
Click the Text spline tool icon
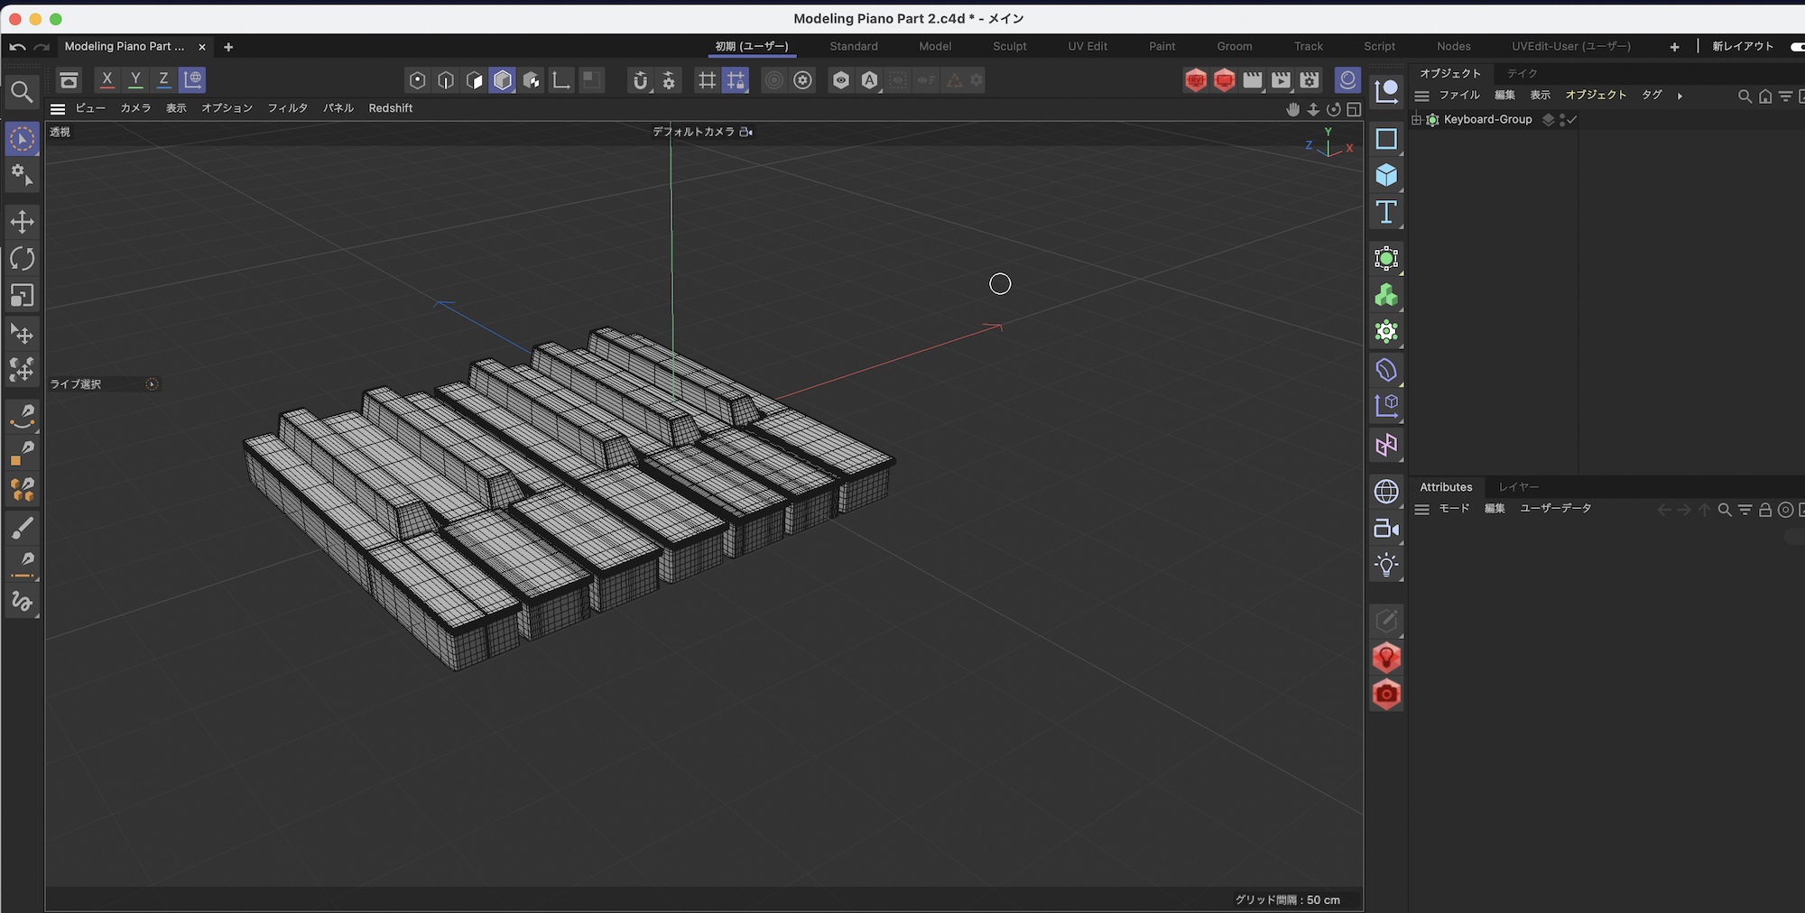click(1386, 213)
